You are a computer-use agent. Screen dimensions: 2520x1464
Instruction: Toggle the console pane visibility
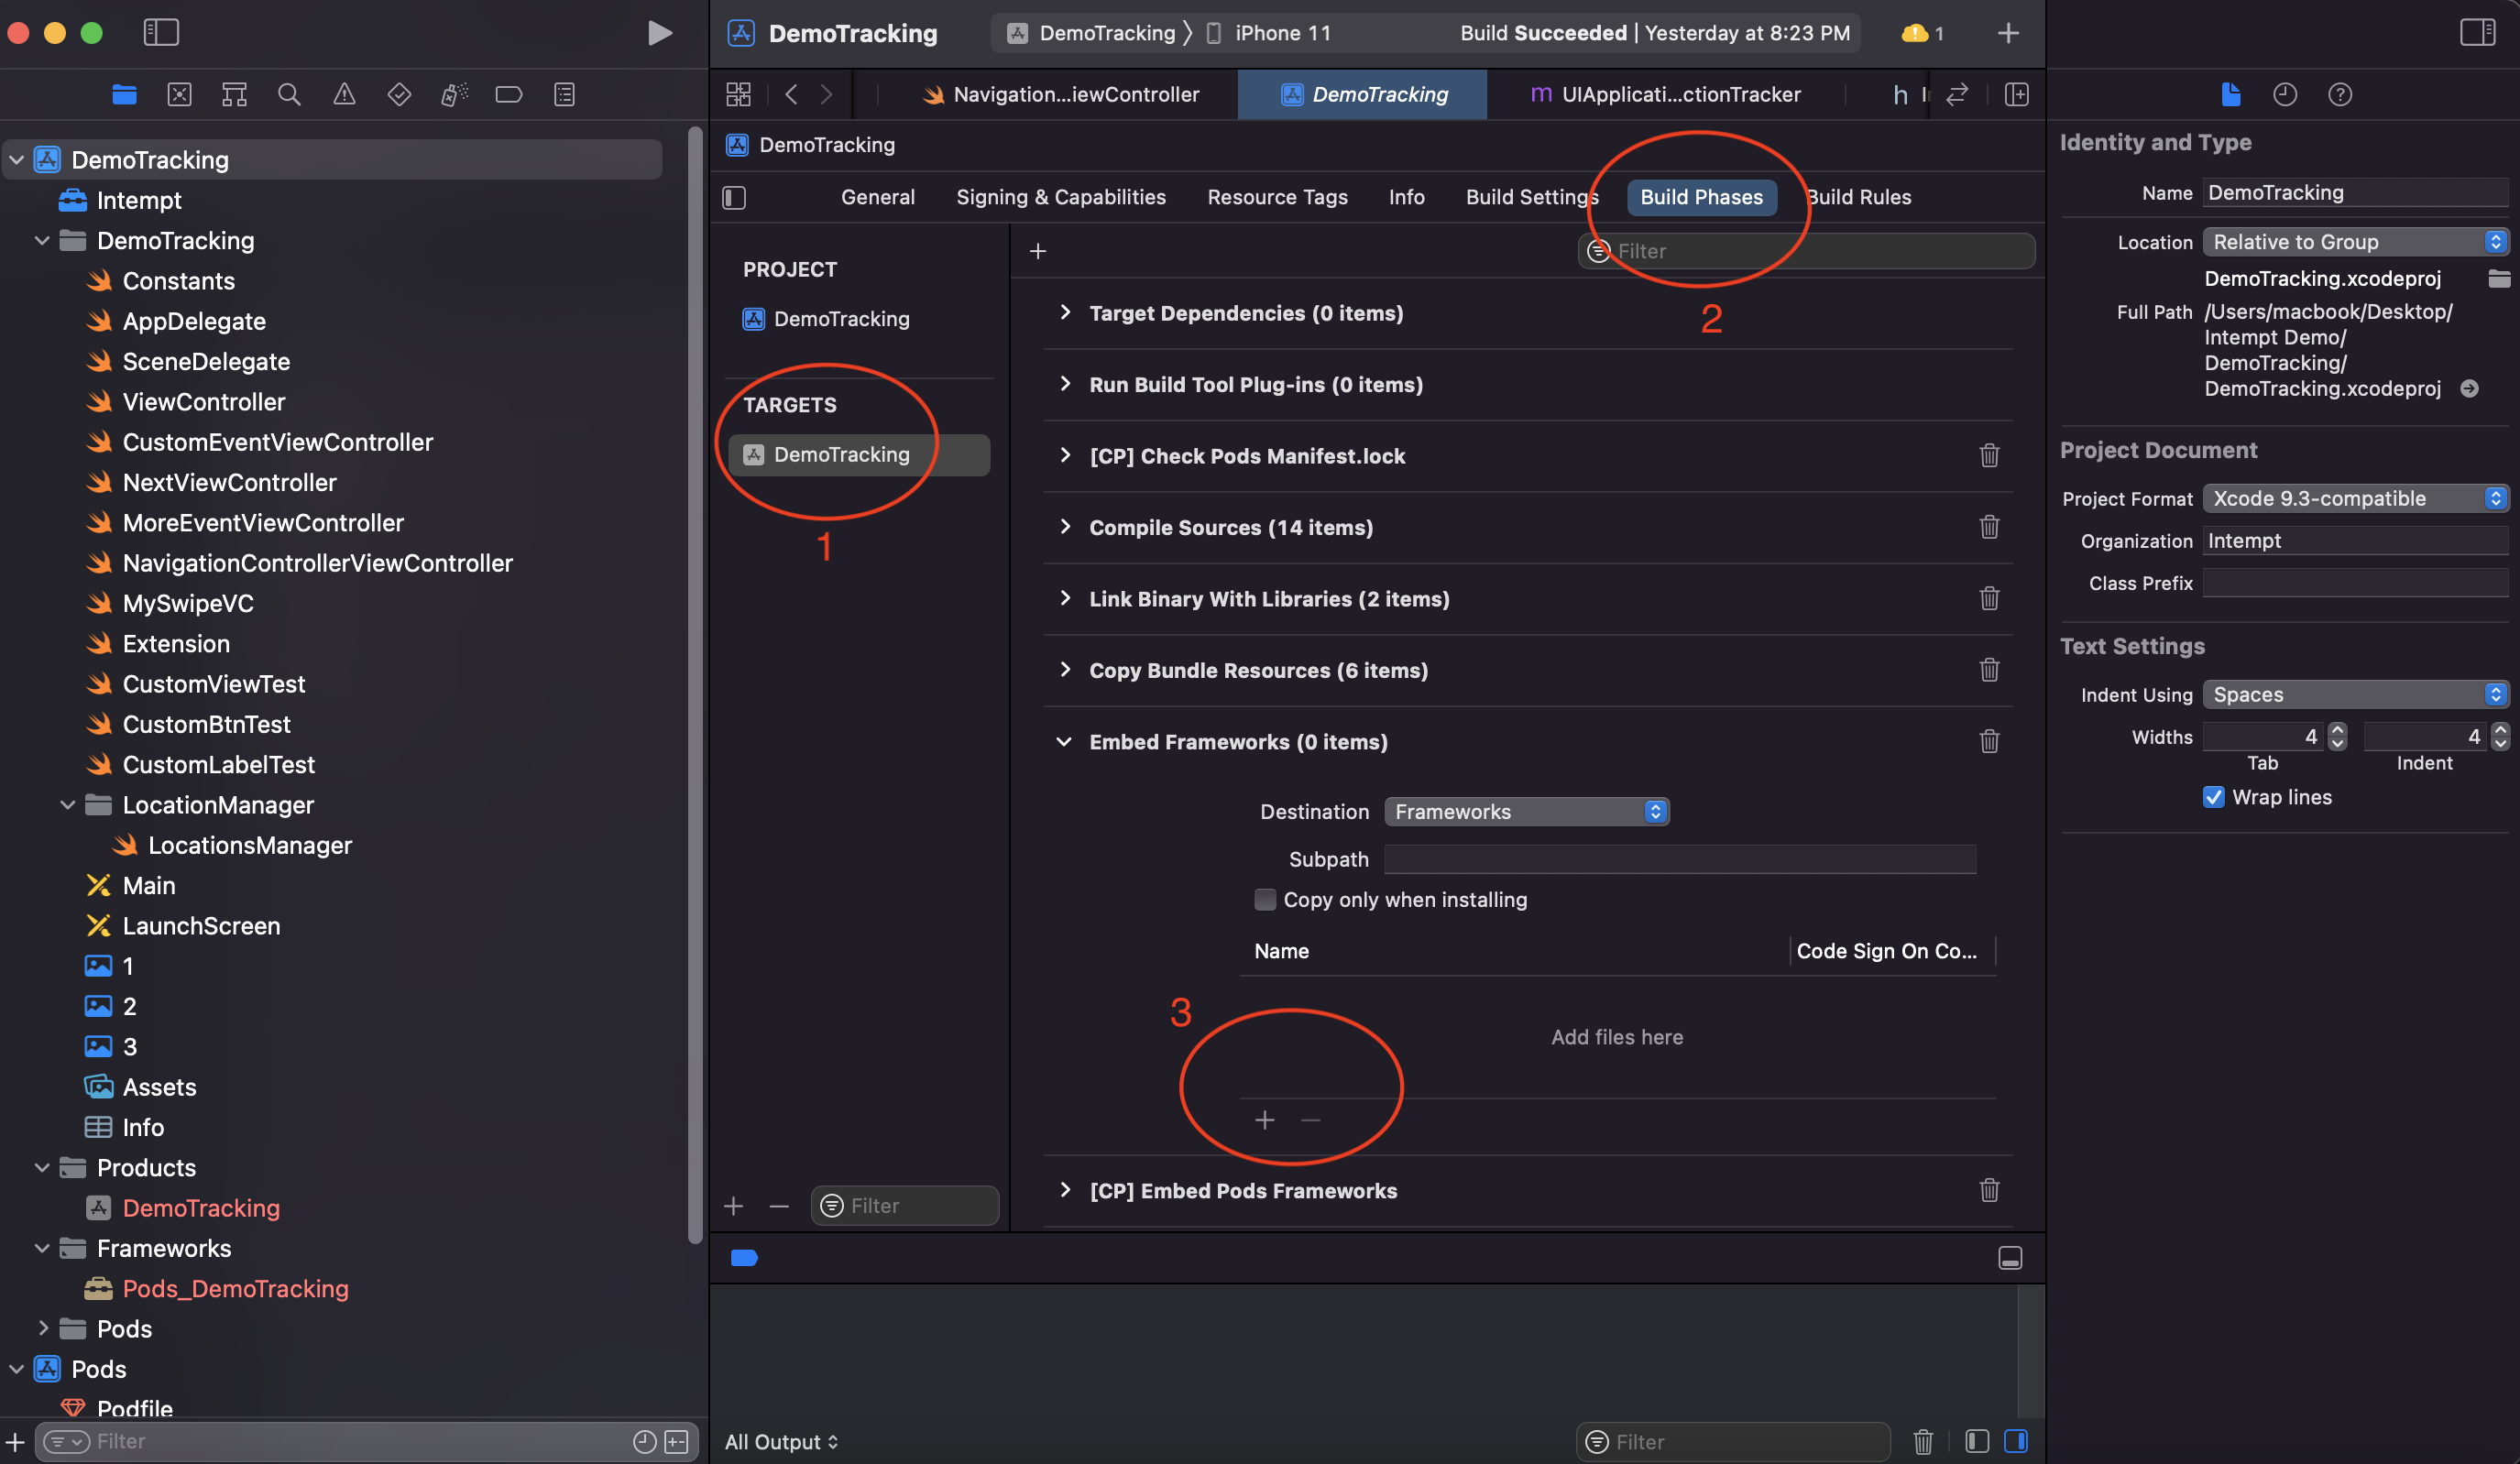[2016, 1441]
